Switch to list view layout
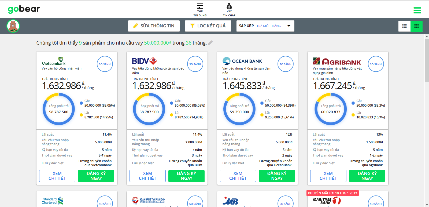 (404, 26)
